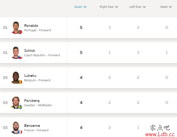177x137 pixels.
Task: Click the Goals column header label
Action: (78, 7)
